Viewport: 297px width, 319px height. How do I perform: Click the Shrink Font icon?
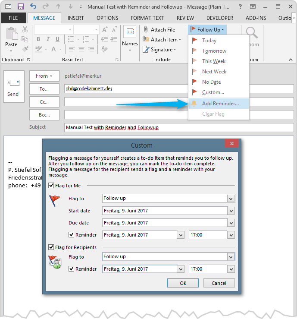[x=114, y=30]
